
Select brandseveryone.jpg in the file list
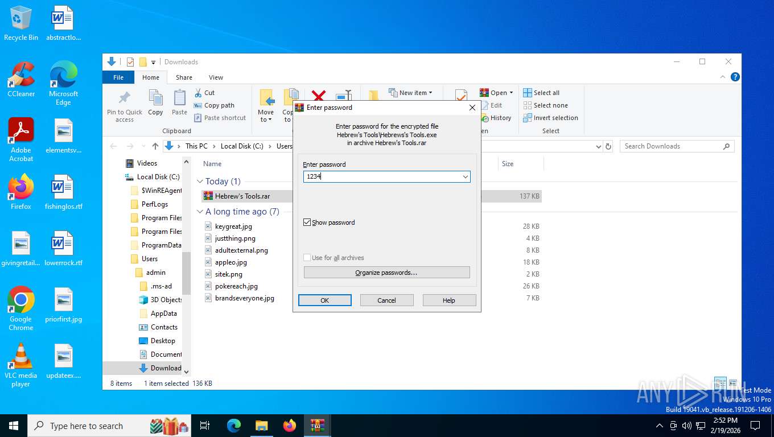tap(245, 298)
